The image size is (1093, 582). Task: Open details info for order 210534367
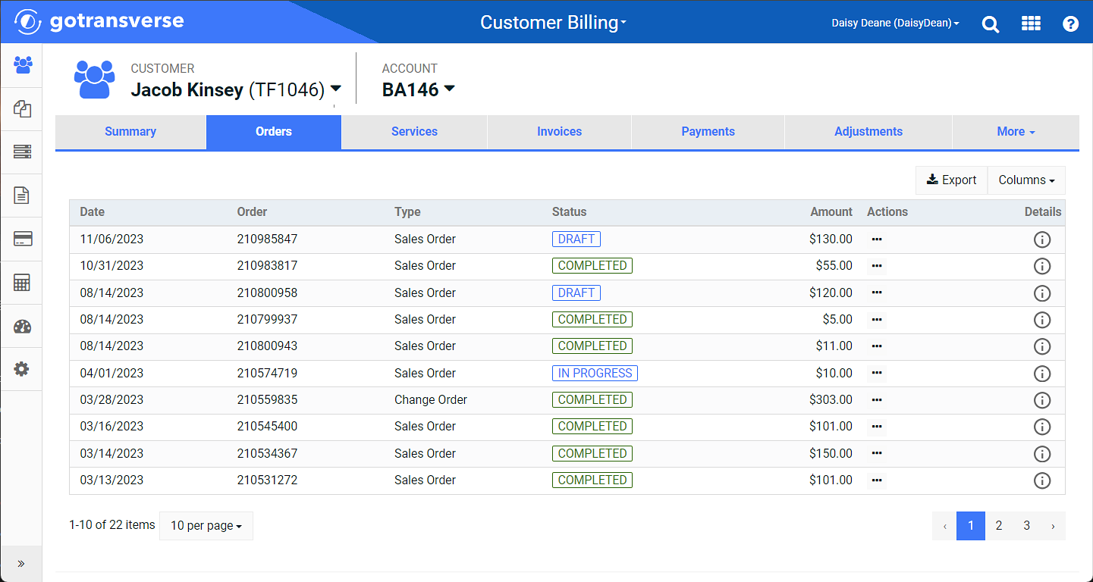coord(1042,454)
